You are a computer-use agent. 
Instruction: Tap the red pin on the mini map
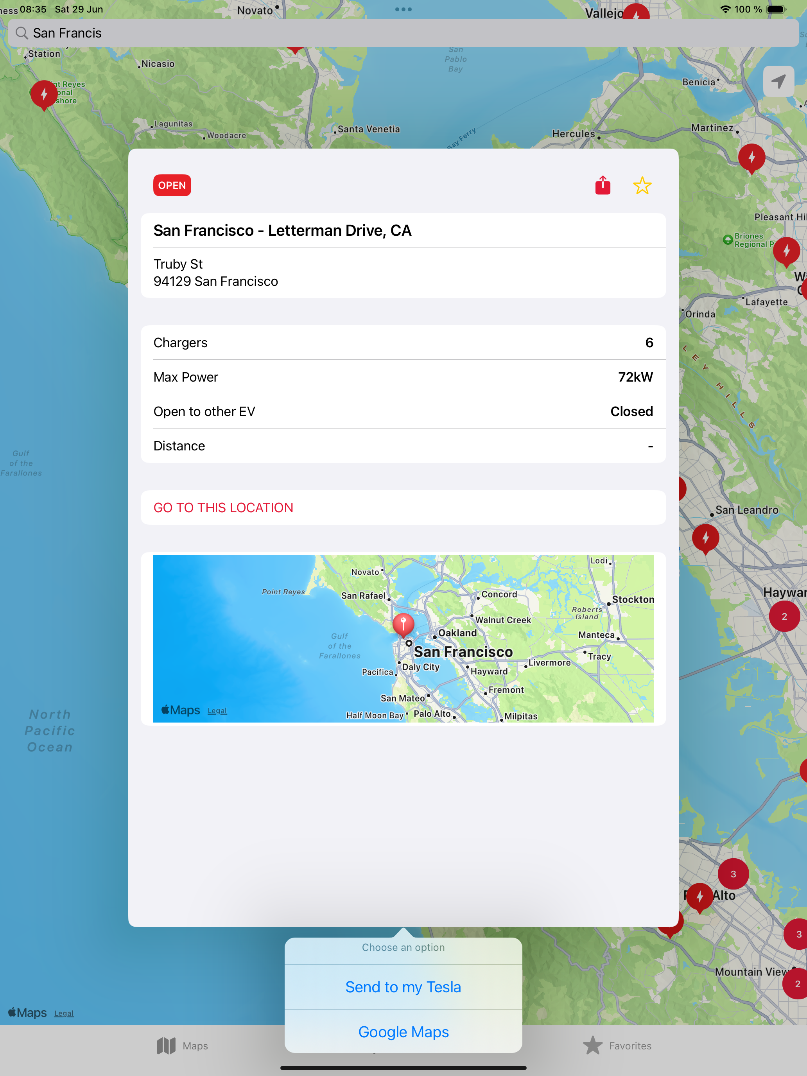tap(403, 625)
